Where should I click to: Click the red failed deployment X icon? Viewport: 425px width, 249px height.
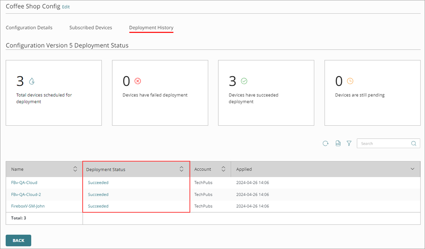[138, 81]
